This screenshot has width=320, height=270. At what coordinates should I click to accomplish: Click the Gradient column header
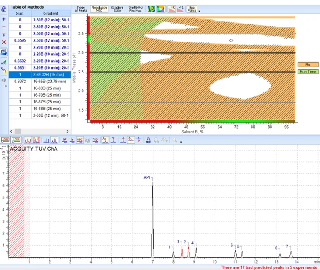(51, 13)
